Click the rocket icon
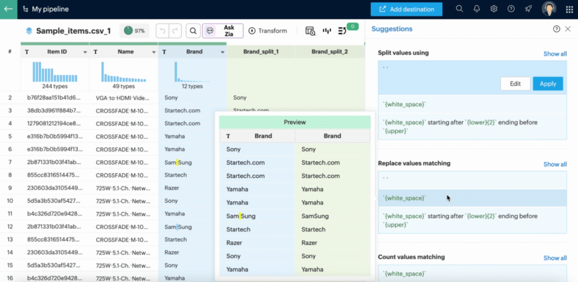This screenshot has height=282, width=578. click(528, 9)
